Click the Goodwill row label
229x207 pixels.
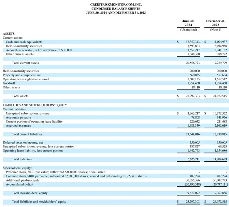pos(9,83)
